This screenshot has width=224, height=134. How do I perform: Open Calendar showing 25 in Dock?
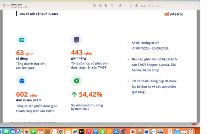pyautogui.click(x=41, y=131)
